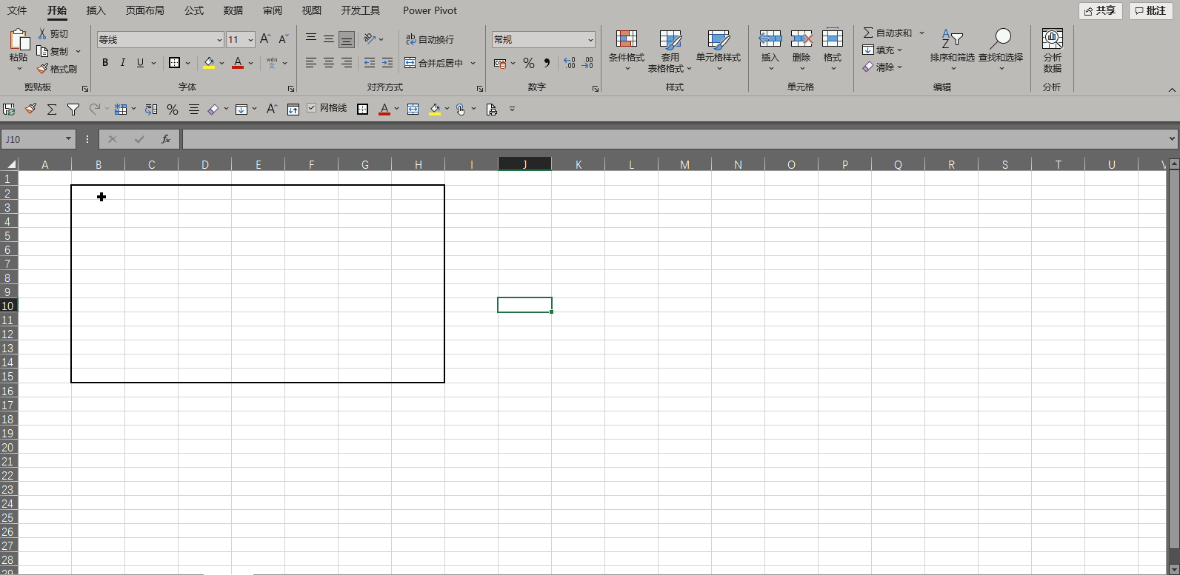Uncheck the 网格线 gridlines checkbox
This screenshot has height=575, width=1180.
(311, 108)
